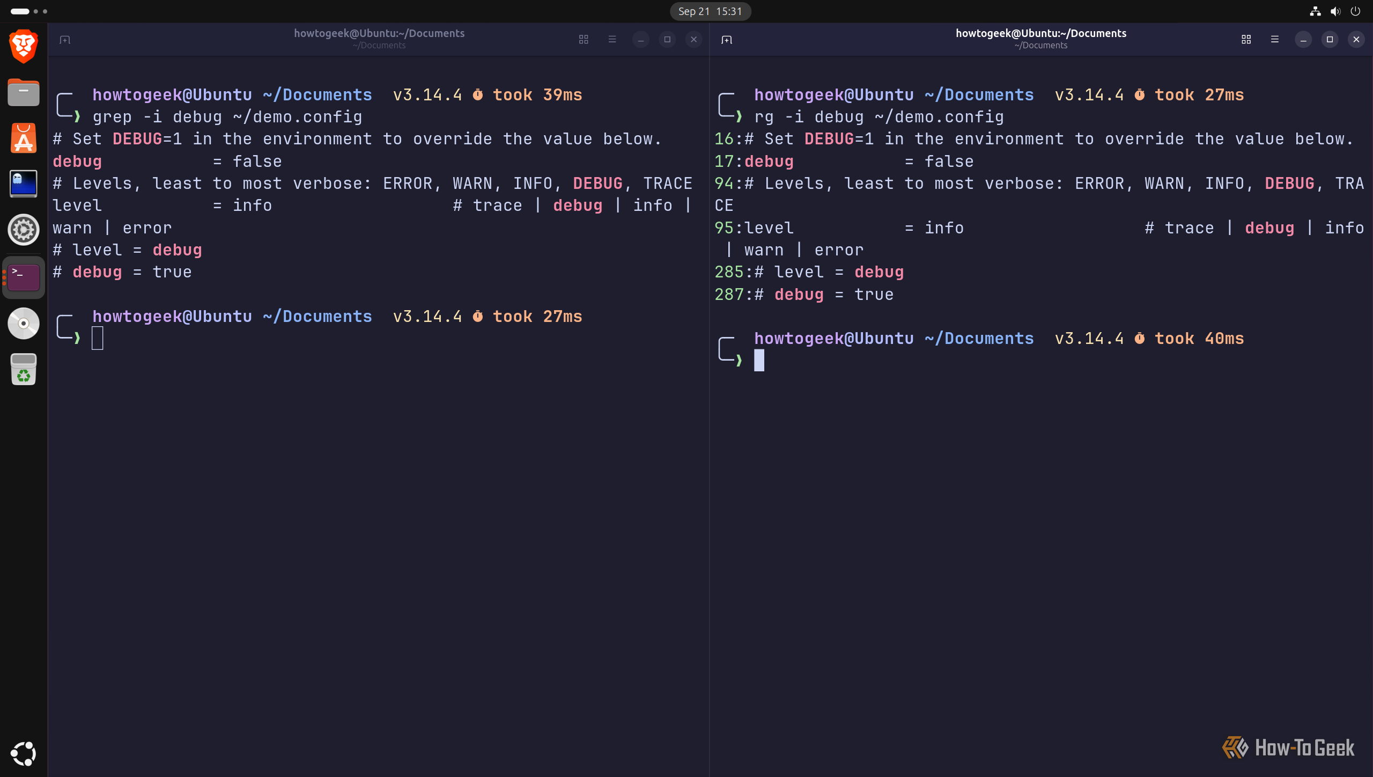Click line number 285 in rg output
The width and height of the screenshot is (1373, 777).
[729, 272]
